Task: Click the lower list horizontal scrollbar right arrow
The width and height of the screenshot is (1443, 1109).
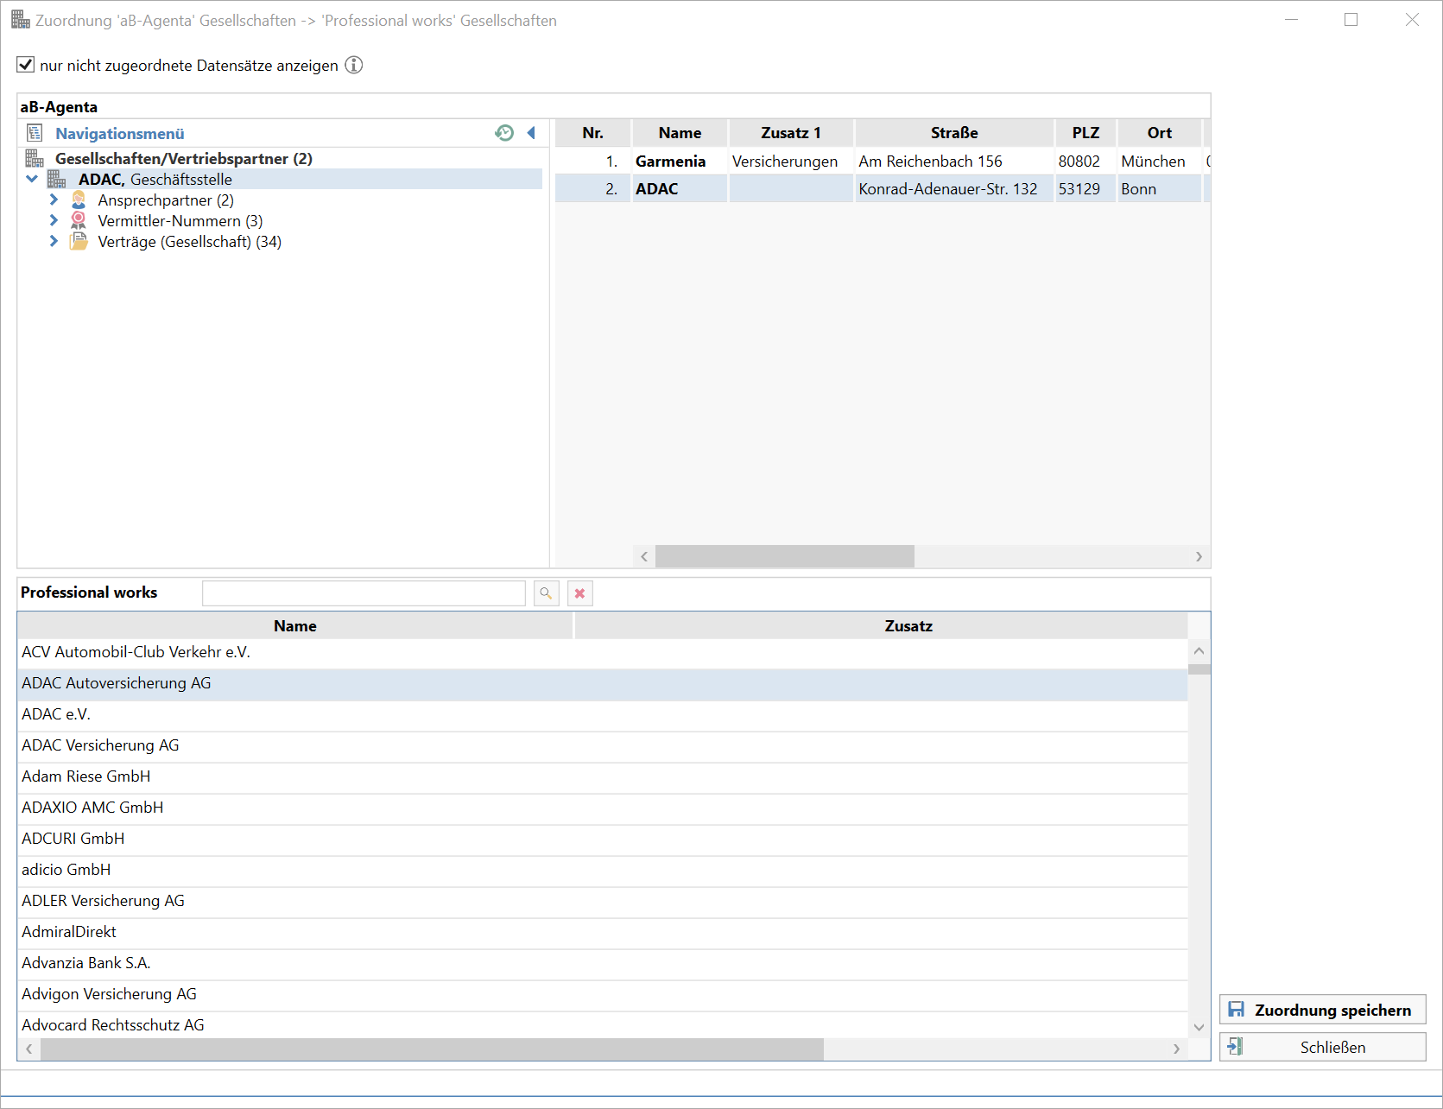Action: pyautogui.click(x=1176, y=1049)
